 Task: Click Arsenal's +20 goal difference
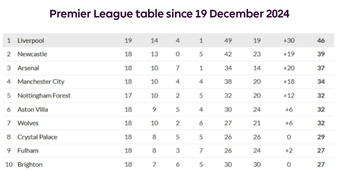tap(289, 68)
